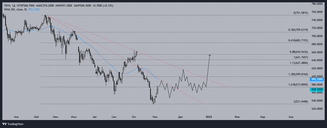The width and height of the screenshot is (327, 128).
Task: Click the 760.0000 price axis tick
Action: click(x=317, y=12)
